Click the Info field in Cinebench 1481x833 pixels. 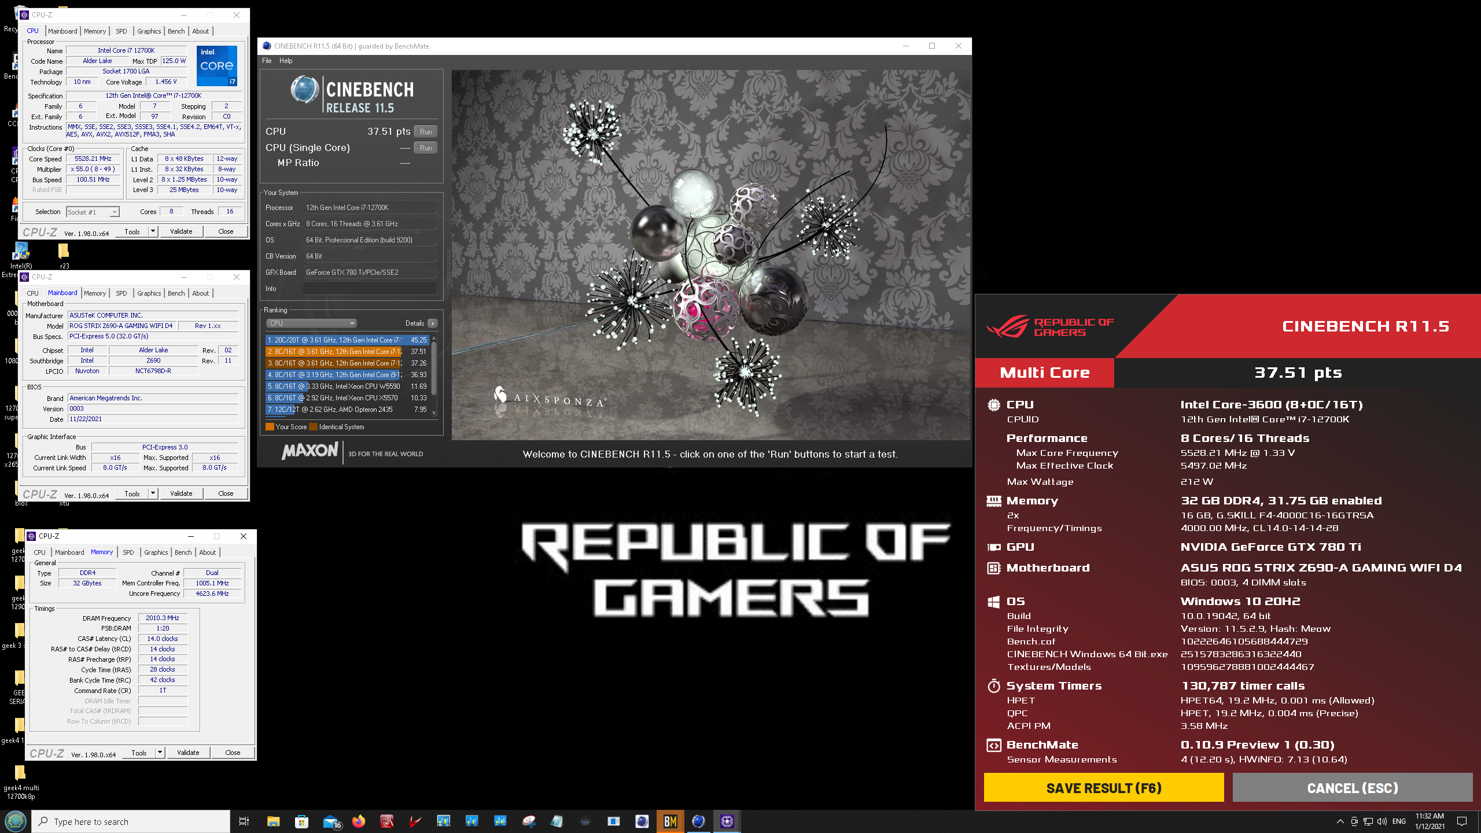(370, 289)
